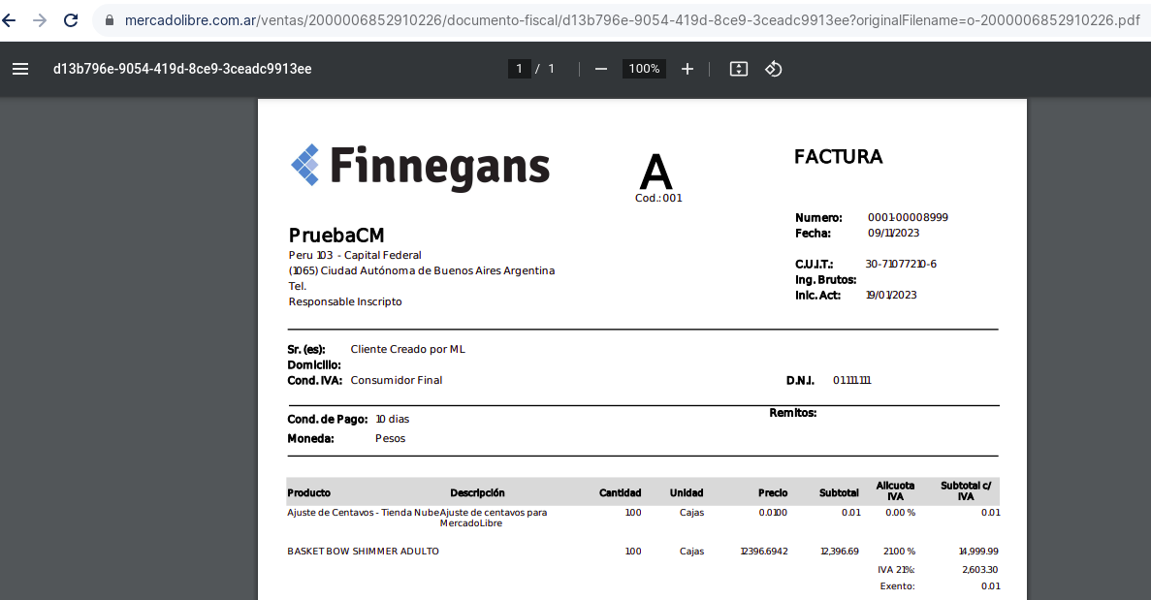Click the Producto column header

click(x=308, y=492)
